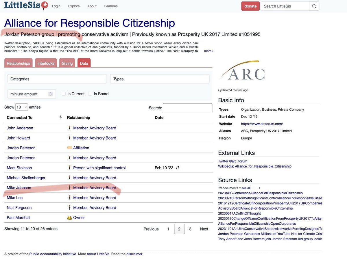
Task: Open the disclaimer footer link
Action: pos(134,254)
